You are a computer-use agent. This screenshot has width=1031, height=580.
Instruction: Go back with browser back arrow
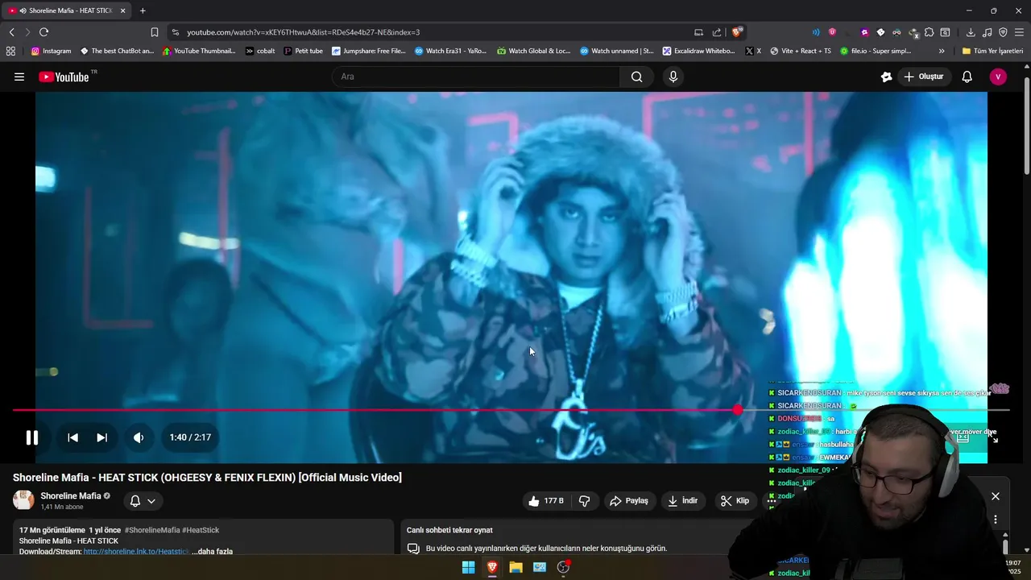click(x=11, y=32)
